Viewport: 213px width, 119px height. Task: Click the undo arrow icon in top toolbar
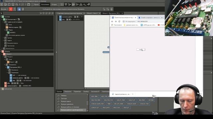coord(17,4)
